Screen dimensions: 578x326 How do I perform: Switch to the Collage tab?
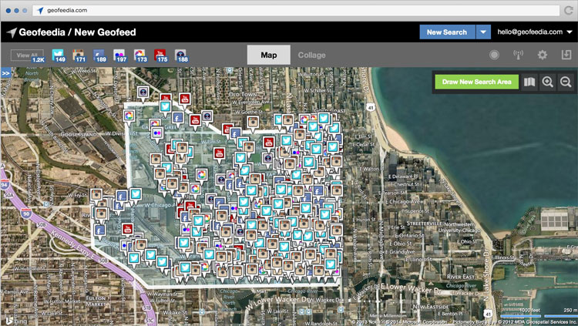[x=311, y=55]
